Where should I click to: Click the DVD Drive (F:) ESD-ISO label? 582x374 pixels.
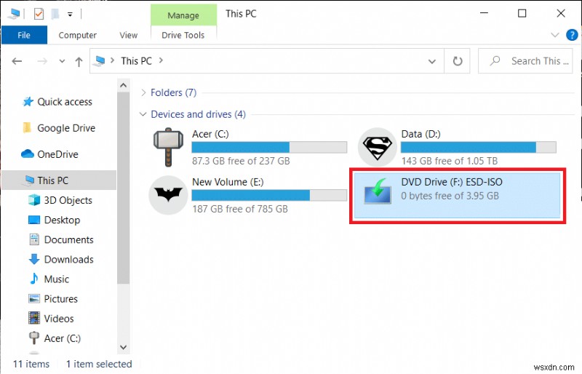452,182
